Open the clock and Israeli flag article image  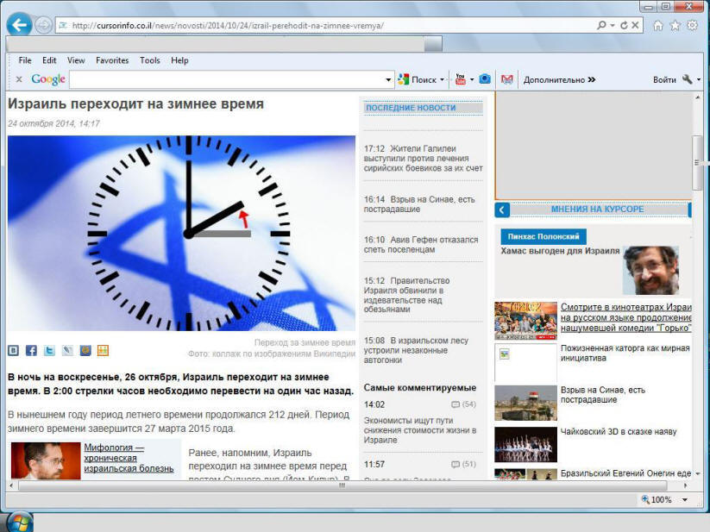click(181, 233)
